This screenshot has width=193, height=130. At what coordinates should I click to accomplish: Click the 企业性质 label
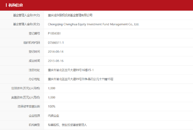click(x=34, y=116)
